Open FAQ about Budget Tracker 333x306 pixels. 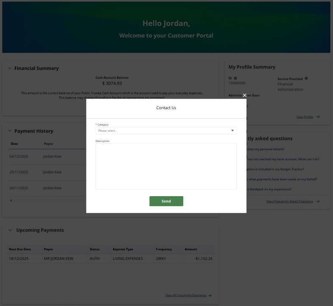pyautogui.click(x=275, y=169)
